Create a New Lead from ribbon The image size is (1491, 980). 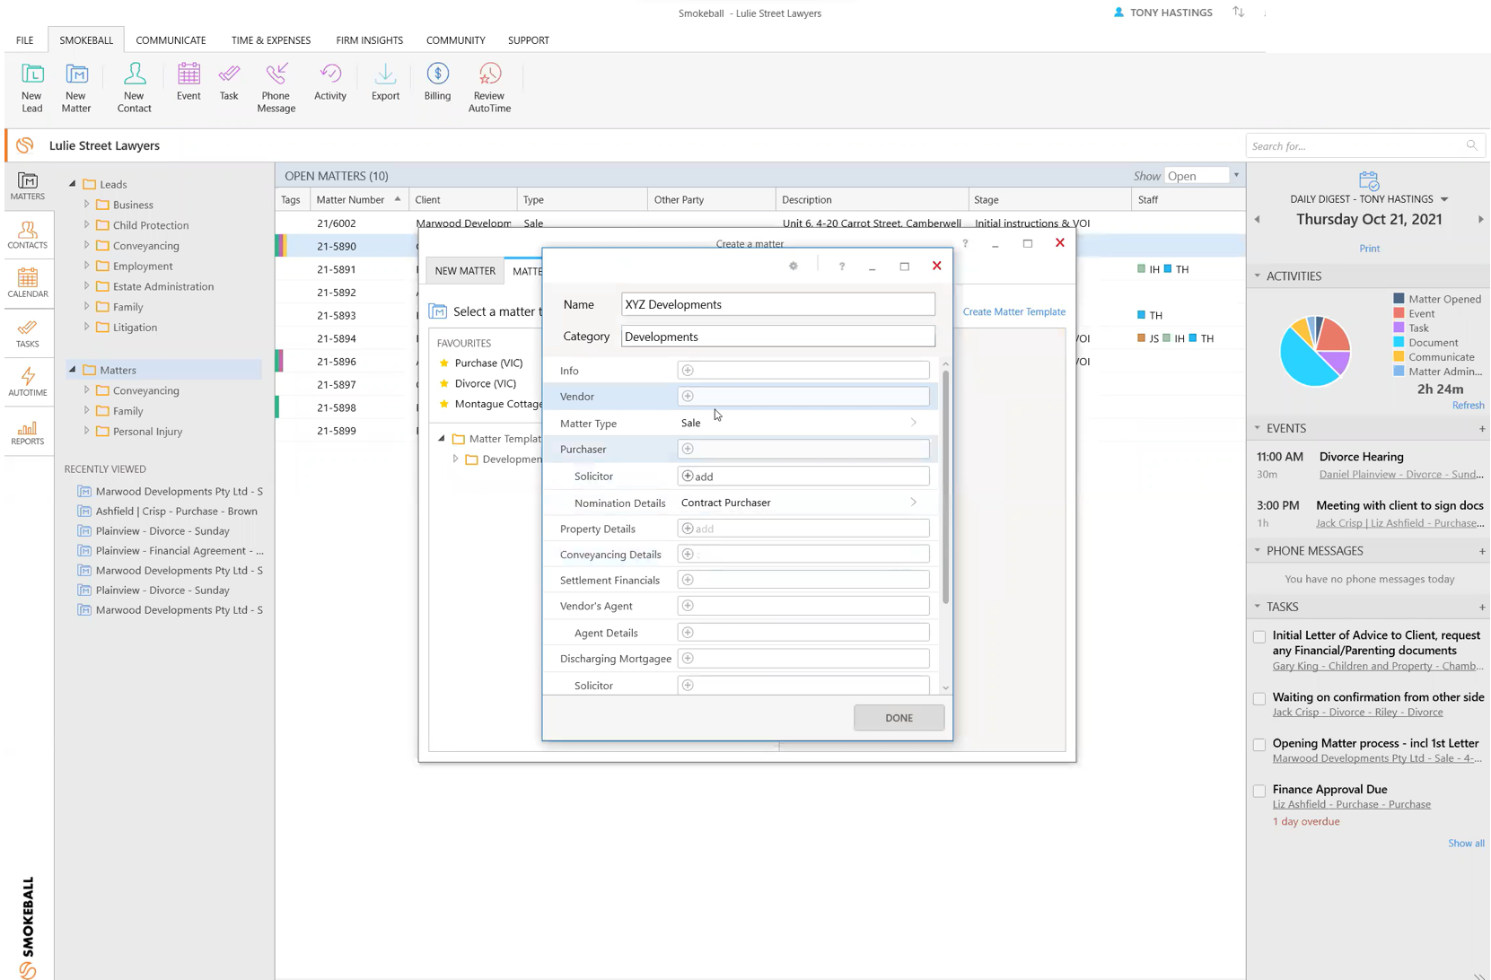[32, 88]
